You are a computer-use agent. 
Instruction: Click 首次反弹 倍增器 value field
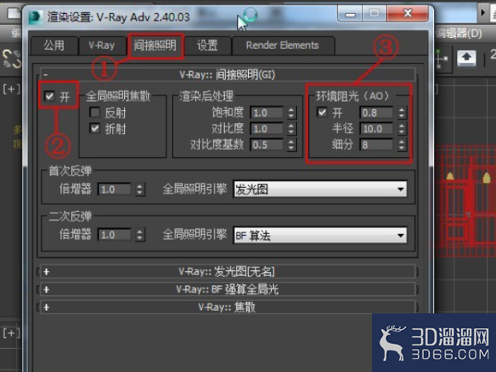114,189
